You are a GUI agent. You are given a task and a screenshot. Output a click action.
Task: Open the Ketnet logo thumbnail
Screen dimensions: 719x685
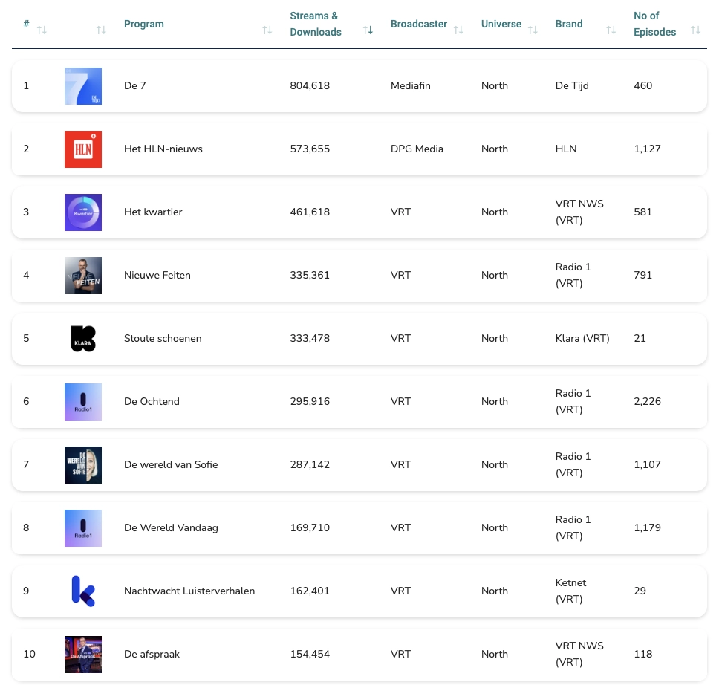click(83, 591)
